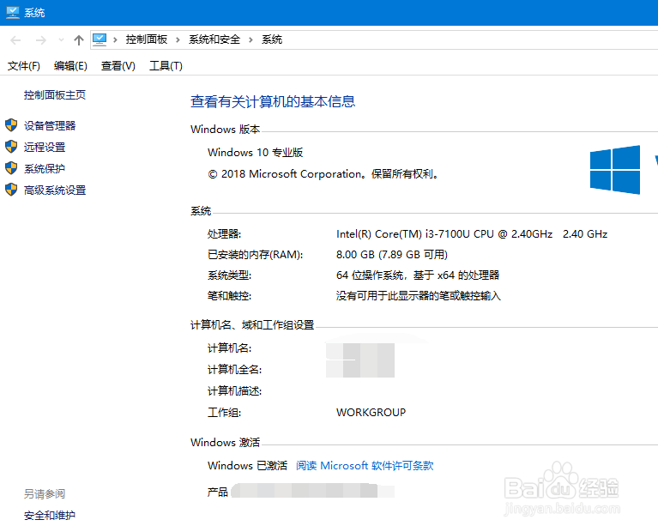Navigate to 系统和安全 breadcrumb
Image resolution: width=658 pixels, height=532 pixels.
pos(214,39)
